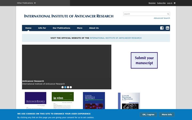Image resolution: width=192 pixels, height=120 pixels.
Task: Open the Our Publications menu
Action: pos(62,28)
